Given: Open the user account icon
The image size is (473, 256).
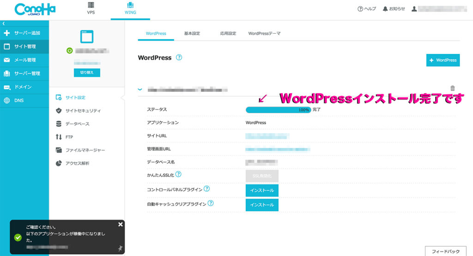Looking at the screenshot, I should tap(414, 9).
